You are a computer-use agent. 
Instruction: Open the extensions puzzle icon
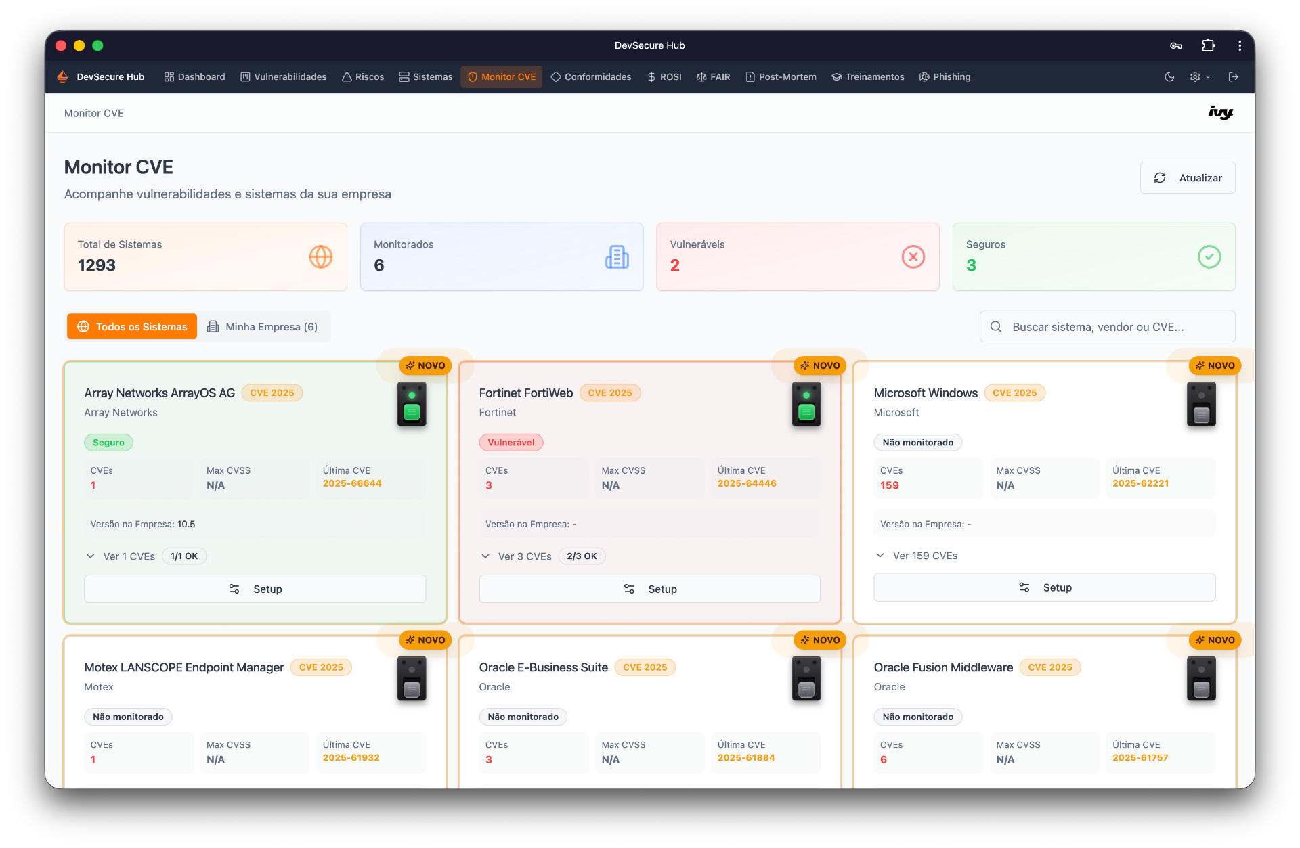click(x=1209, y=45)
